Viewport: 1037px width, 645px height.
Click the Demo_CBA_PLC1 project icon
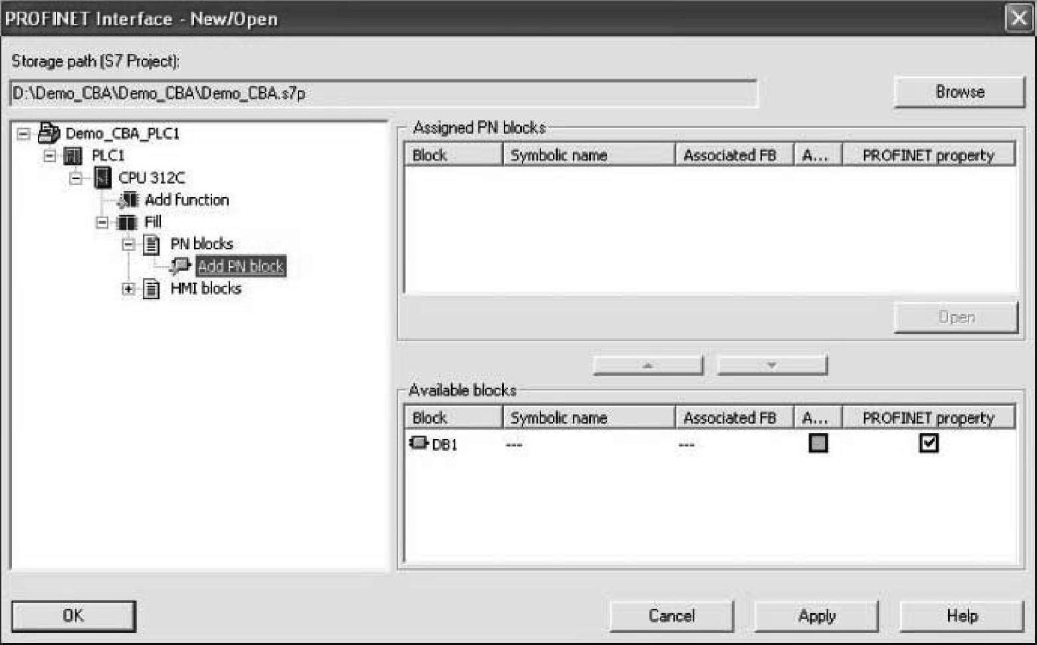pos(49,133)
